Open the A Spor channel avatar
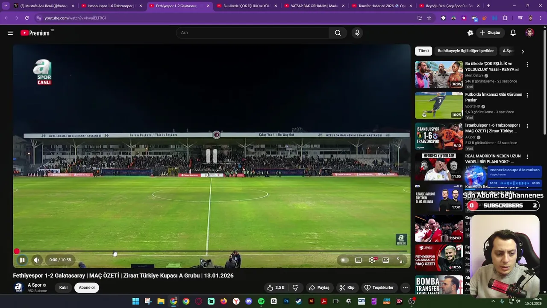The width and height of the screenshot is (547, 308). pyautogui.click(x=18, y=287)
